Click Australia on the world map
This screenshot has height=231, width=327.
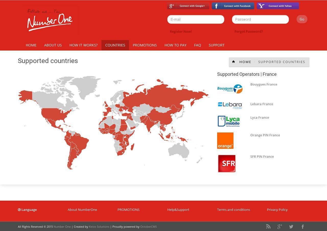[x=178, y=151]
